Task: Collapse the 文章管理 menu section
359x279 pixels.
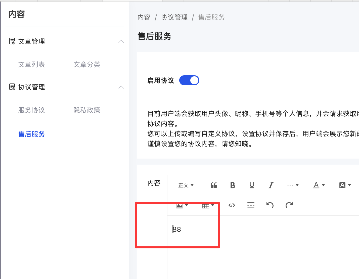Action: click(x=121, y=41)
